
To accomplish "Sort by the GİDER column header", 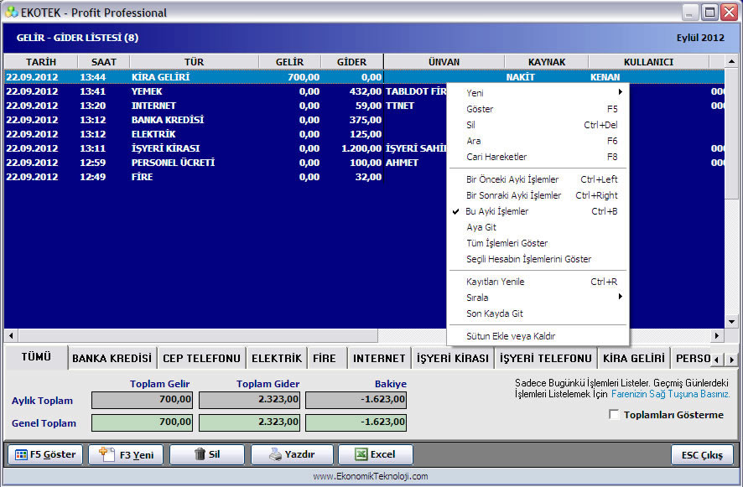I will [x=352, y=62].
